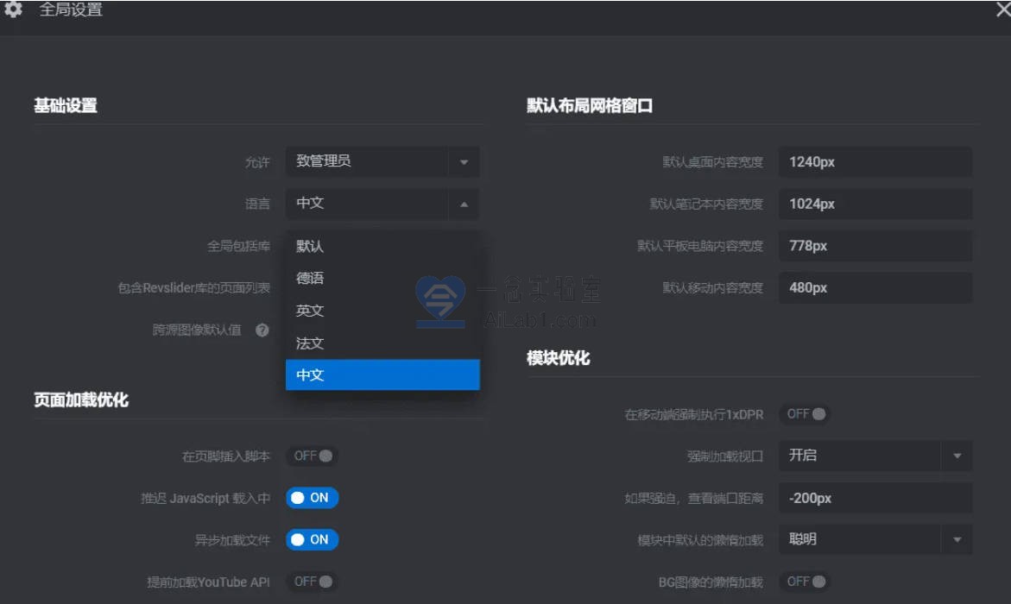The height and width of the screenshot is (604, 1011).
Task: Open the help icon next to 跨源图像默认值
Action: pyautogui.click(x=262, y=330)
